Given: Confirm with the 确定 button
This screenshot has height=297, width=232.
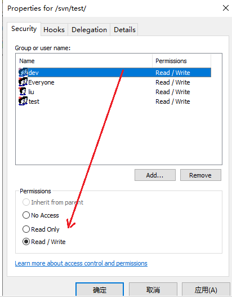Looking at the screenshot, I should (x=100, y=290).
